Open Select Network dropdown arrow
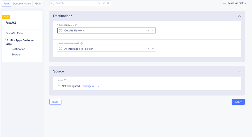Screen dimensions: 252x137 pyautogui.click(x=153, y=31)
